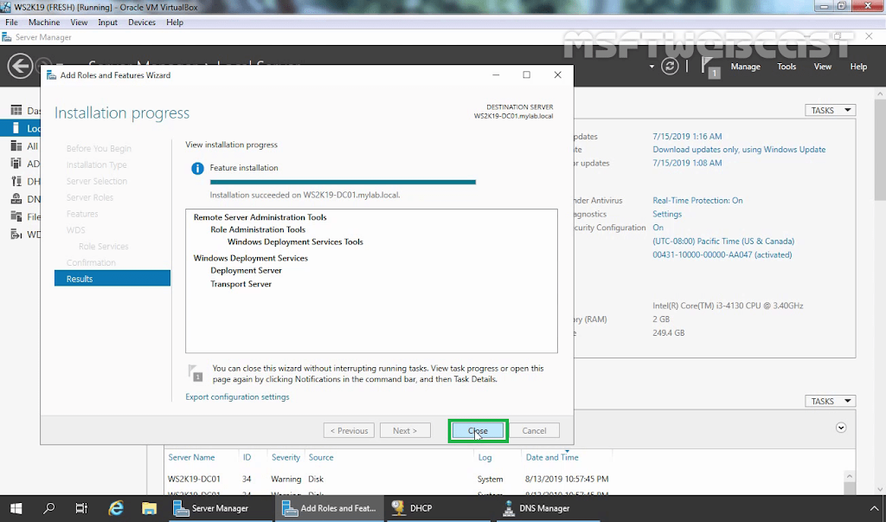The width and height of the screenshot is (886, 522).
Task: Click Real-Time Protection: On link
Action: pos(698,200)
